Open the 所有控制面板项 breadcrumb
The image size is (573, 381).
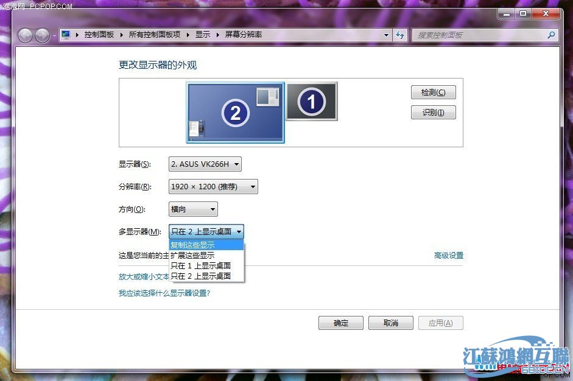155,35
